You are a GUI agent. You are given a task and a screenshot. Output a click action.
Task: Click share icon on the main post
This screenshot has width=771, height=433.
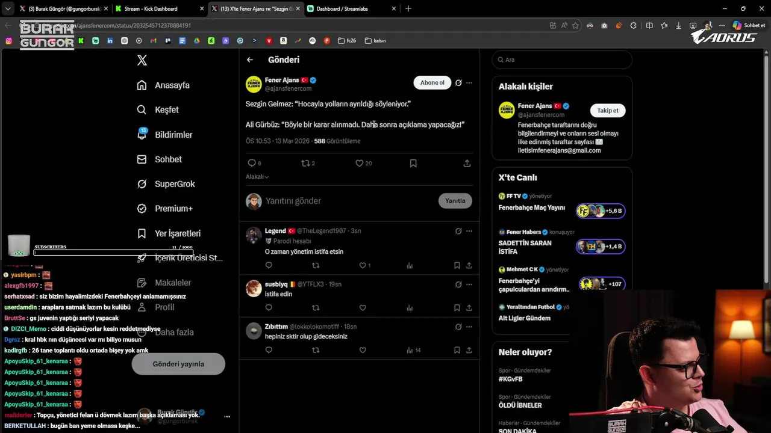467,163
